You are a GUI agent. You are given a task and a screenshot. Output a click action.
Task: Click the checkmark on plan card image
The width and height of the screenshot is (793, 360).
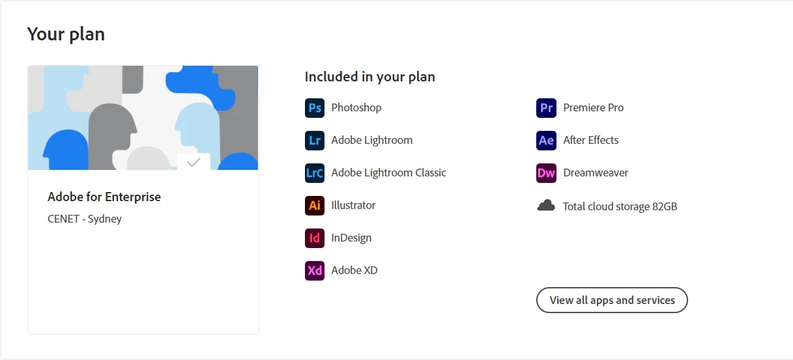pyautogui.click(x=194, y=162)
